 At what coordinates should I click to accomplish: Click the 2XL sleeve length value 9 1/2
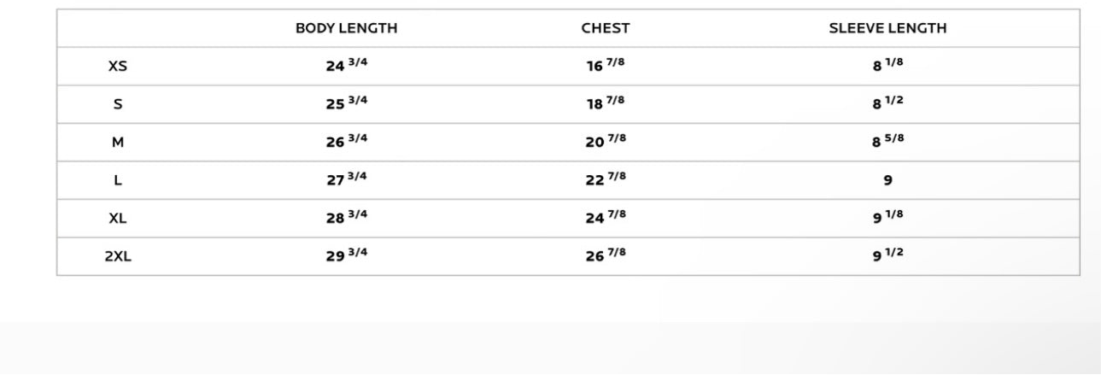pyautogui.click(x=887, y=255)
